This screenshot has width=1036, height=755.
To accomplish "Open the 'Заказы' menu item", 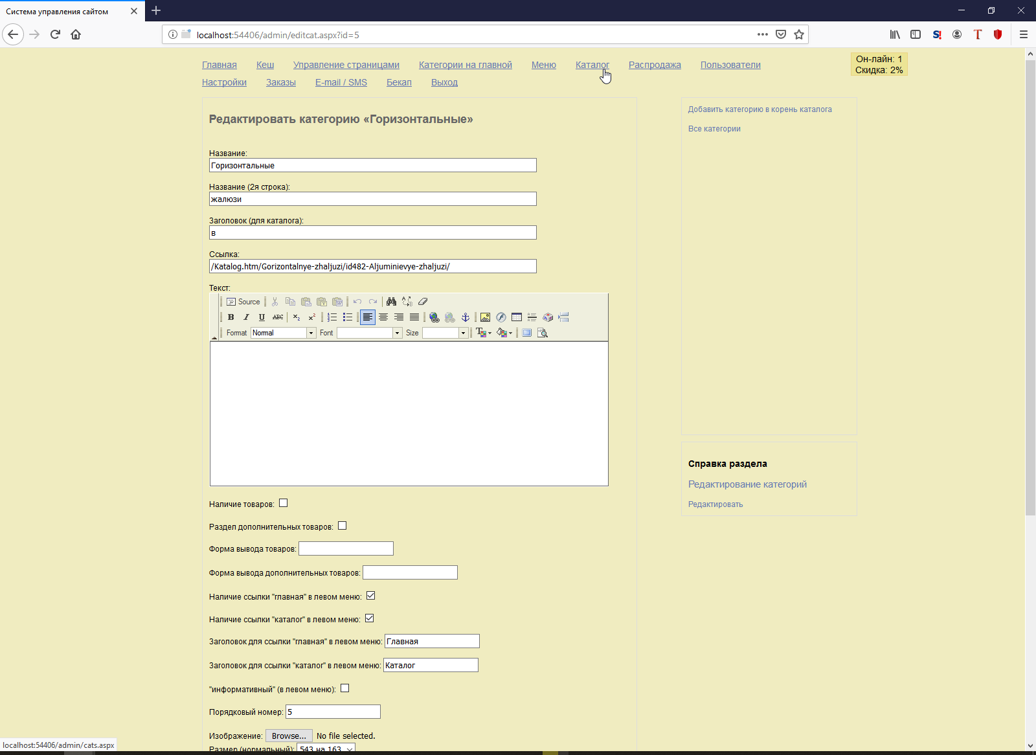I will tap(281, 82).
